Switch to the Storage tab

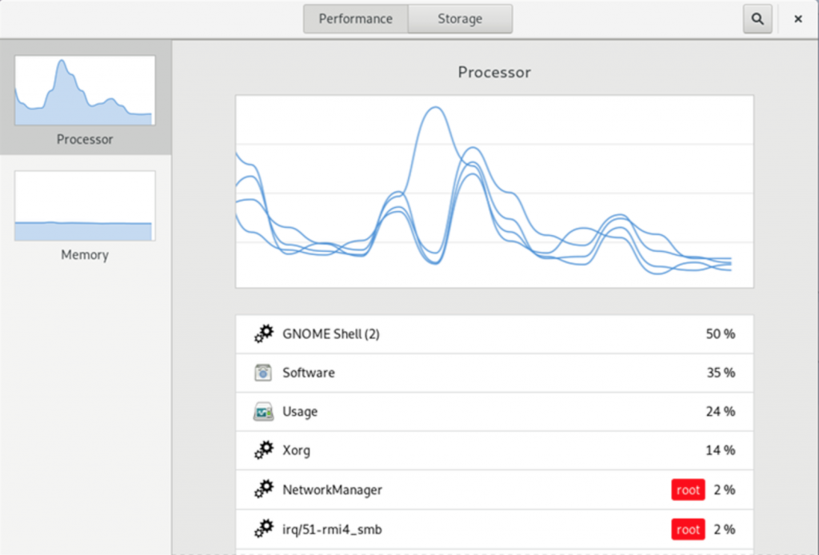460,19
